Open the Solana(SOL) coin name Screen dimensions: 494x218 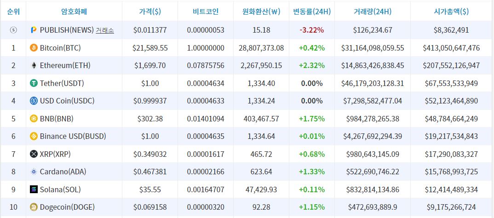pos(60,189)
